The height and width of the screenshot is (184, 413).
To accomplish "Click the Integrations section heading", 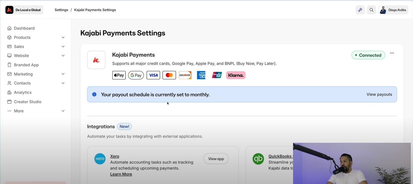I will [101, 126].
